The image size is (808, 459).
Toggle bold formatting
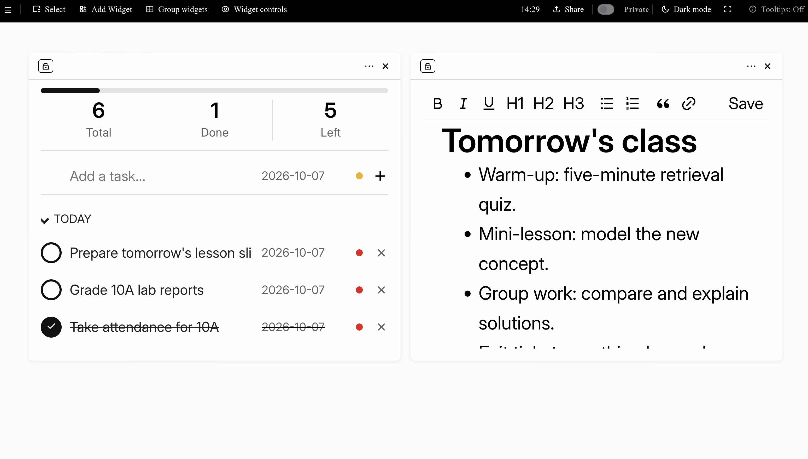click(438, 104)
